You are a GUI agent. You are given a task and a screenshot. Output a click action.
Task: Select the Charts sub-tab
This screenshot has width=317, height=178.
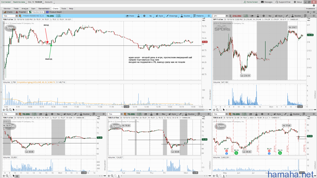coord(8,12)
